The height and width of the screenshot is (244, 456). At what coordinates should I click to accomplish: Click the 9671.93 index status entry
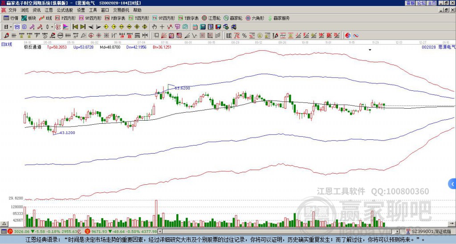click(x=121, y=232)
